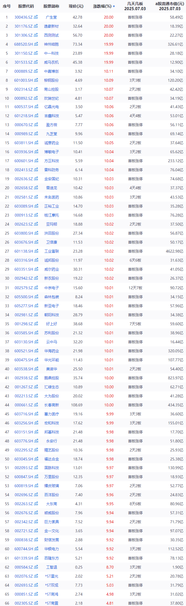The height and width of the screenshot is (606, 186).
Task: Sort by 股票代码 column header
Action: coord(26,6)
